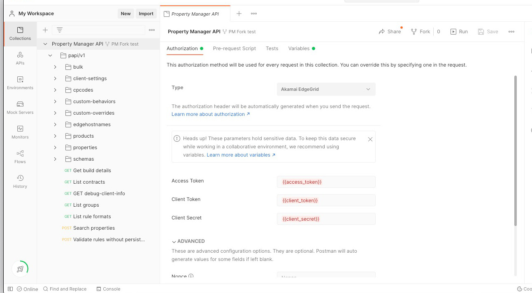The width and height of the screenshot is (532, 293).
Task: Click the Access Token input field
Action: [326, 182]
